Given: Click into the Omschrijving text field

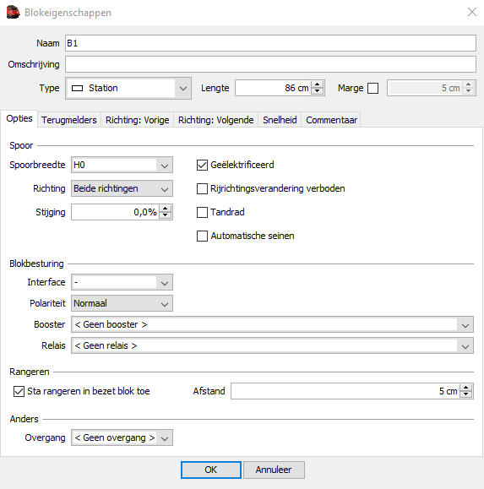Looking at the screenshot, I should pos(270,64).
